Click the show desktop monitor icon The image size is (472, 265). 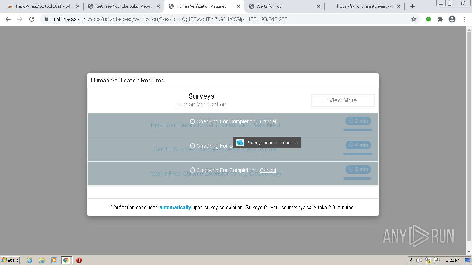click(x=468, y=260)
